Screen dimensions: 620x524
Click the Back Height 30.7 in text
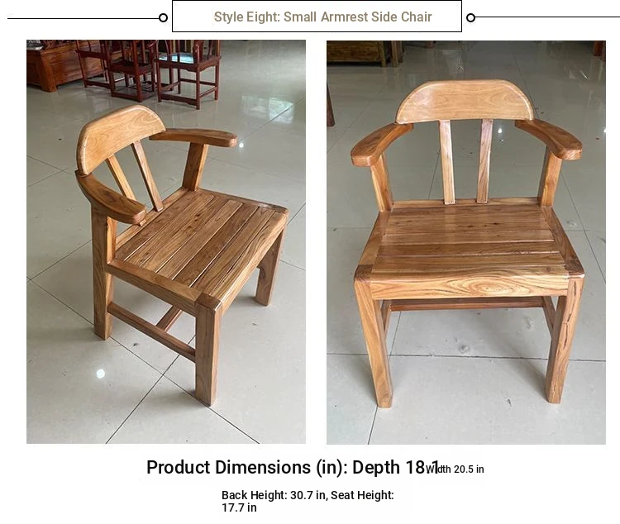274,495
